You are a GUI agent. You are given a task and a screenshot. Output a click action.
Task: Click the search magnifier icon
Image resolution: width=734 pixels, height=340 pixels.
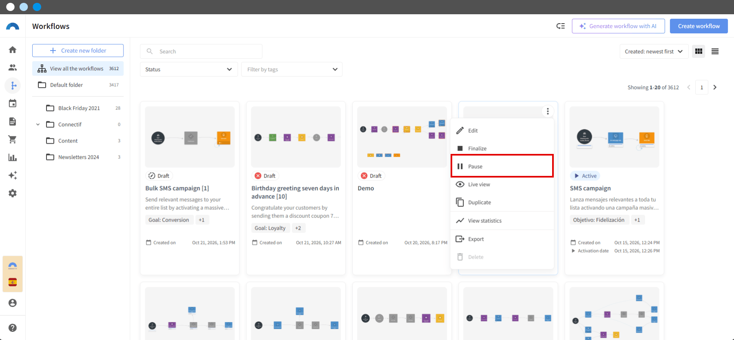pyautogui.click(x=150, y=51)
